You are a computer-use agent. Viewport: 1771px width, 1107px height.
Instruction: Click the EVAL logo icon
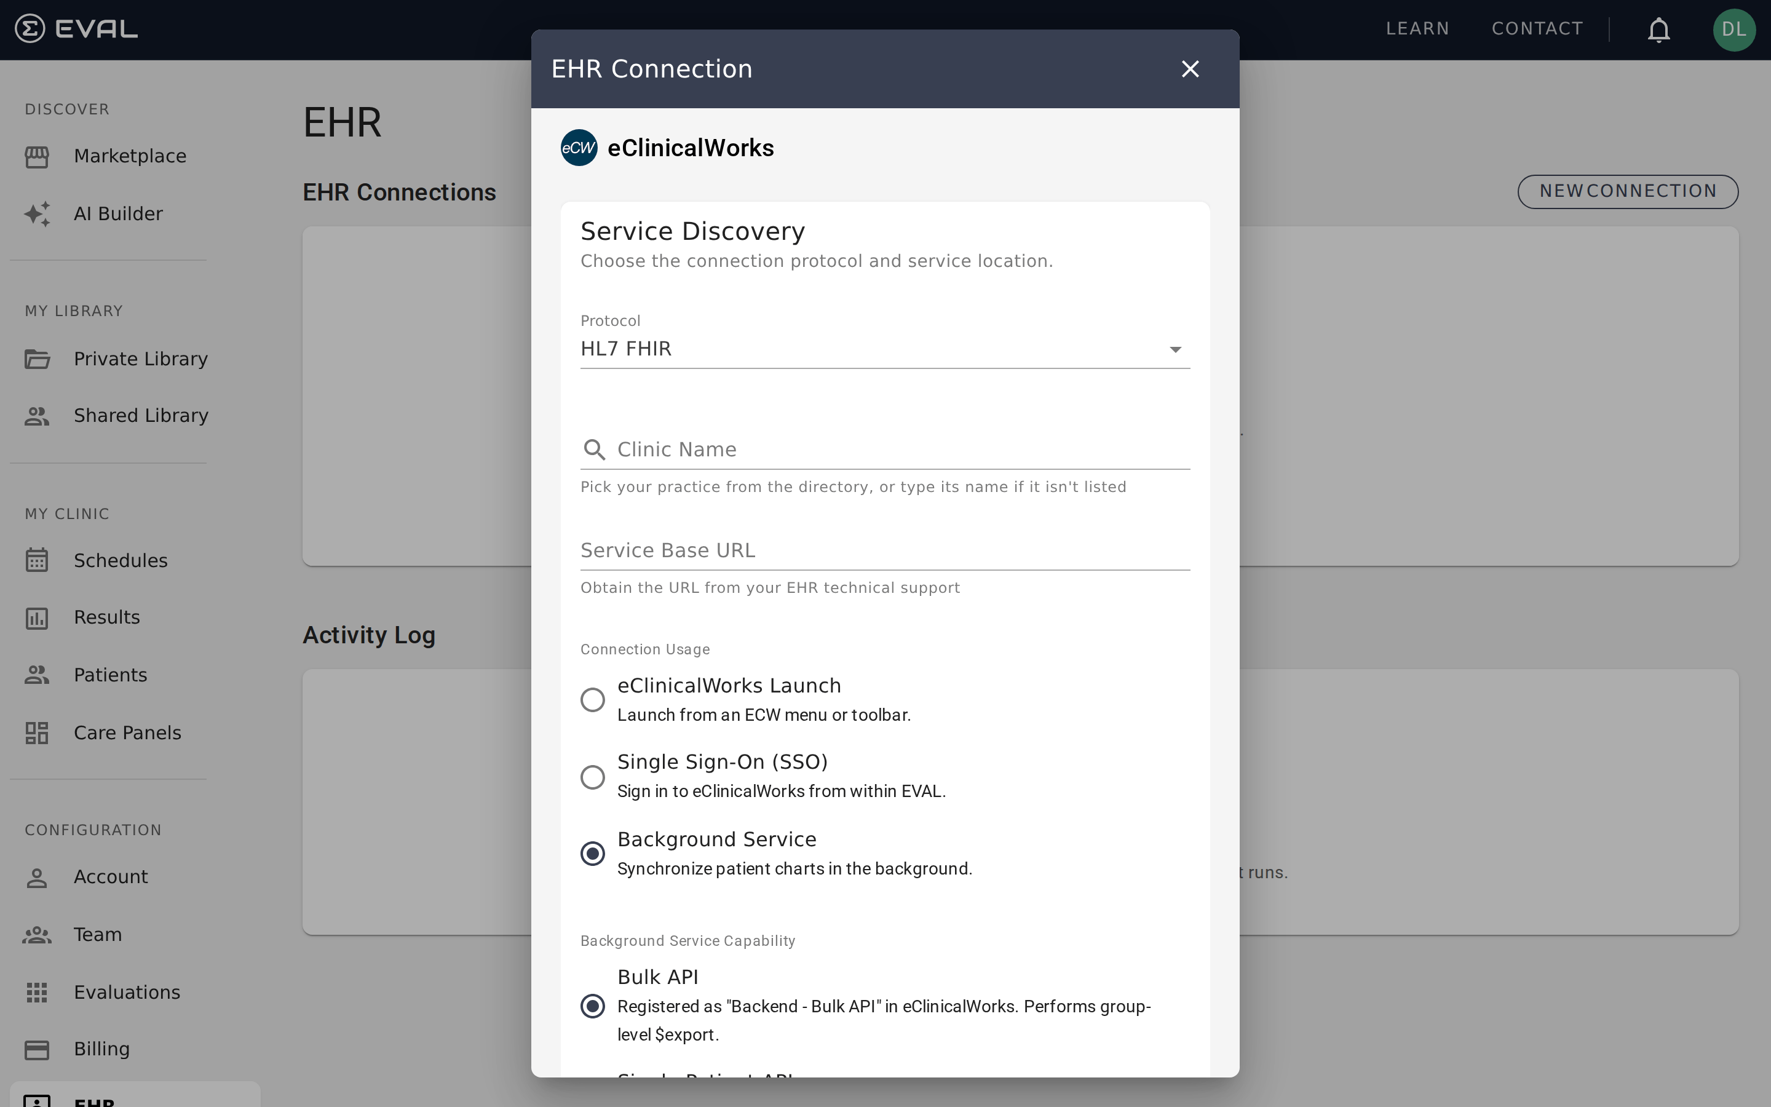(30, 30)
